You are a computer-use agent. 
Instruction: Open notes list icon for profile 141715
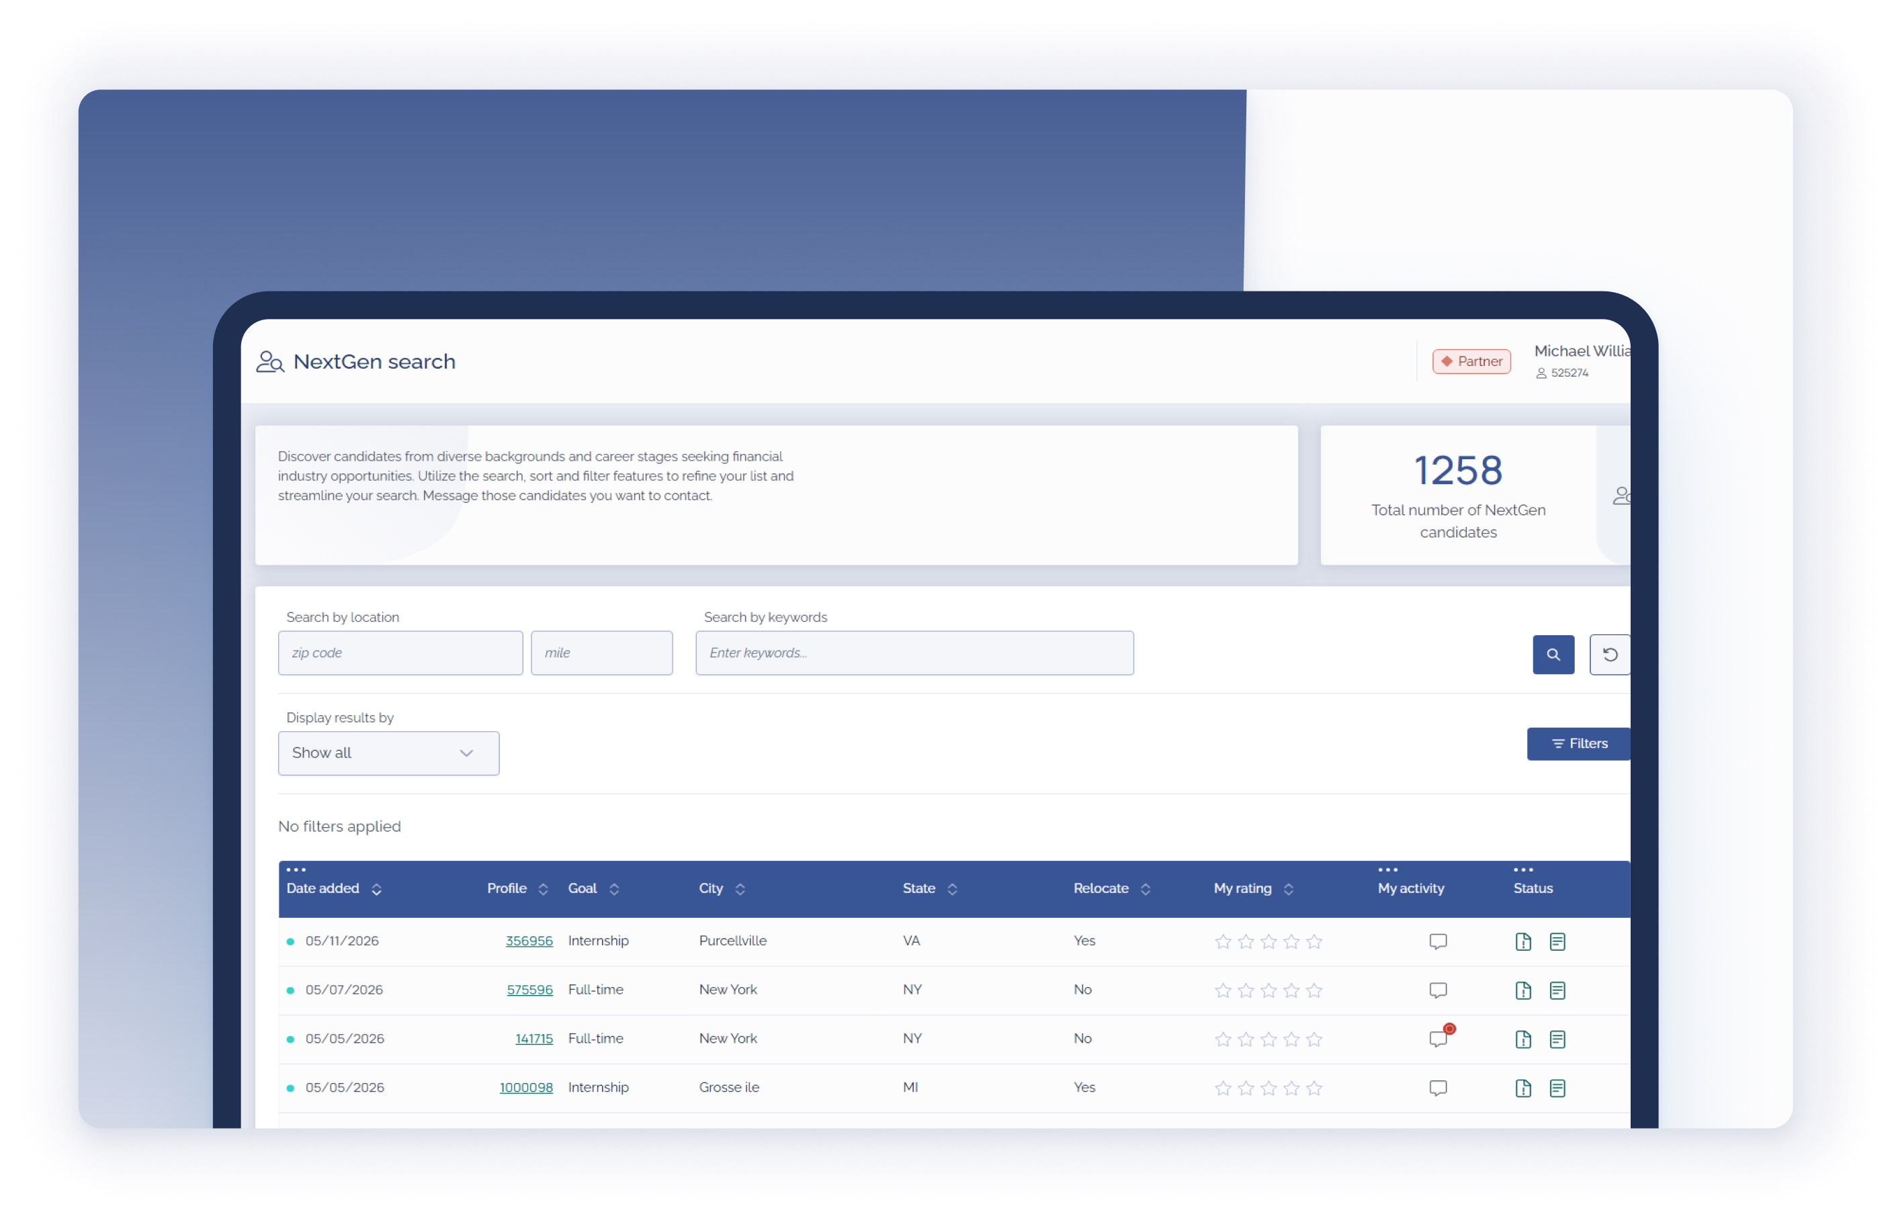coord(1557,1039)
